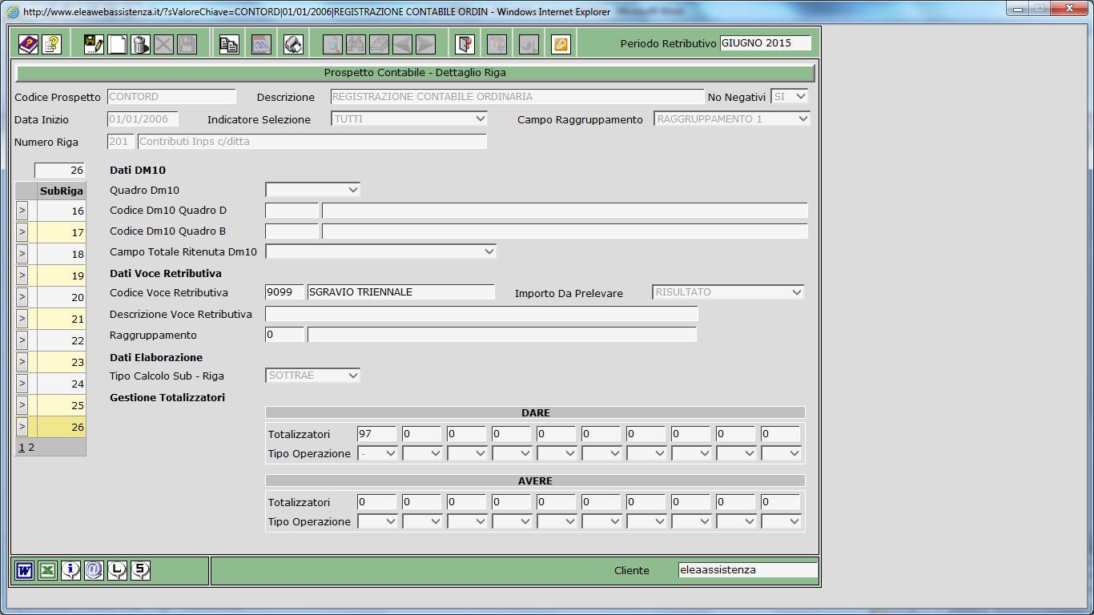
Task: Click the greyed eraser icon
Action: pyautogui.click(x=379, y=44)
